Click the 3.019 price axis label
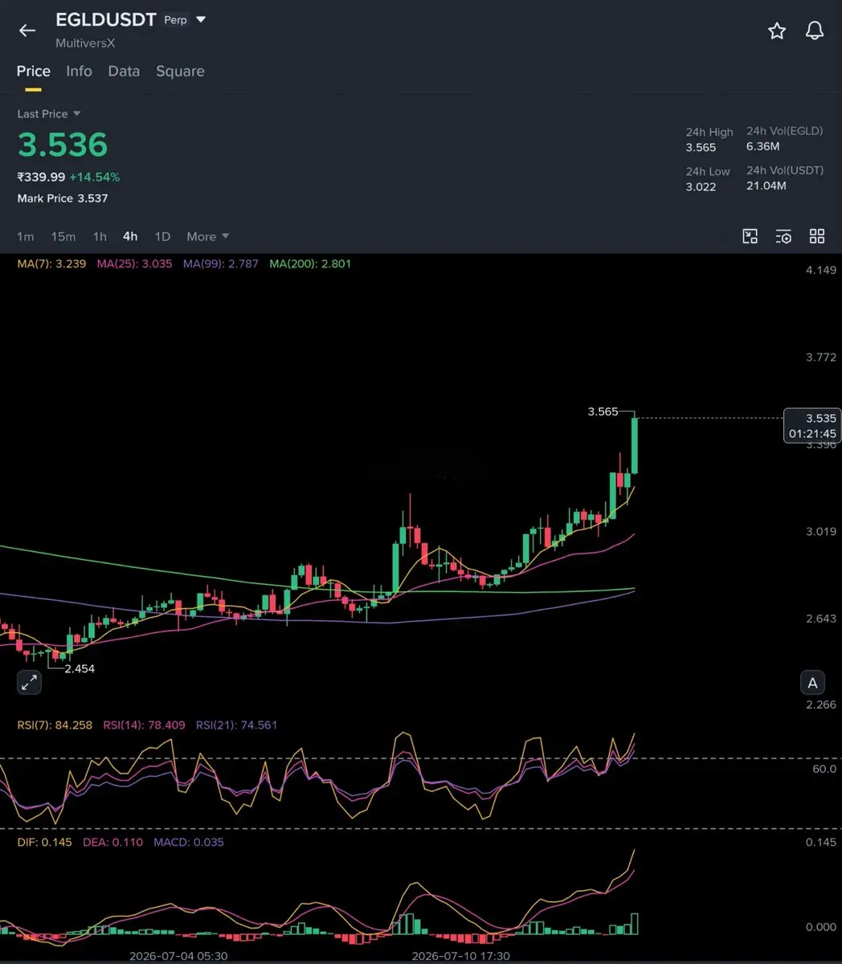This screenshot has height=964, width=842. tap(821, 531)
